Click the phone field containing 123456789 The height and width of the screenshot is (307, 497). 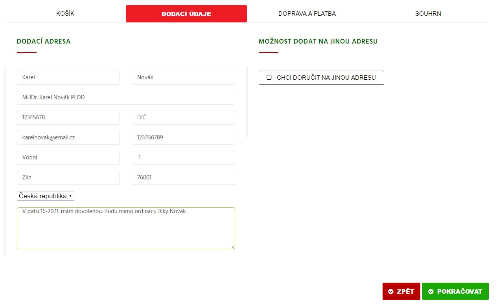(x=183, y=138)
